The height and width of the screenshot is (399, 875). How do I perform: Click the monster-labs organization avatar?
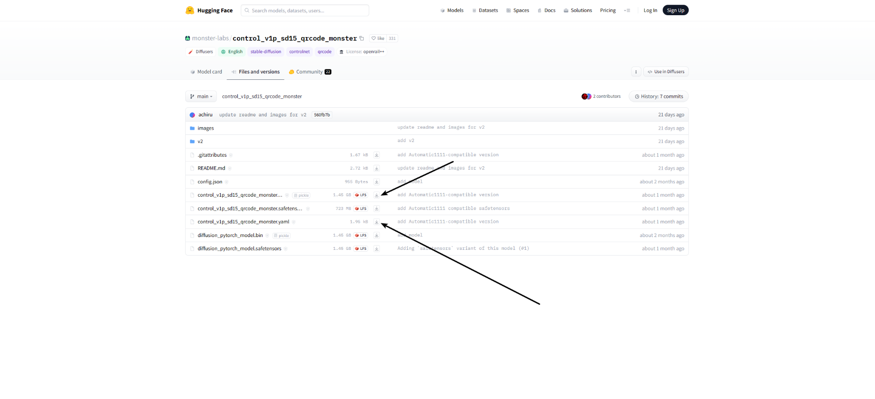(188, 38)
